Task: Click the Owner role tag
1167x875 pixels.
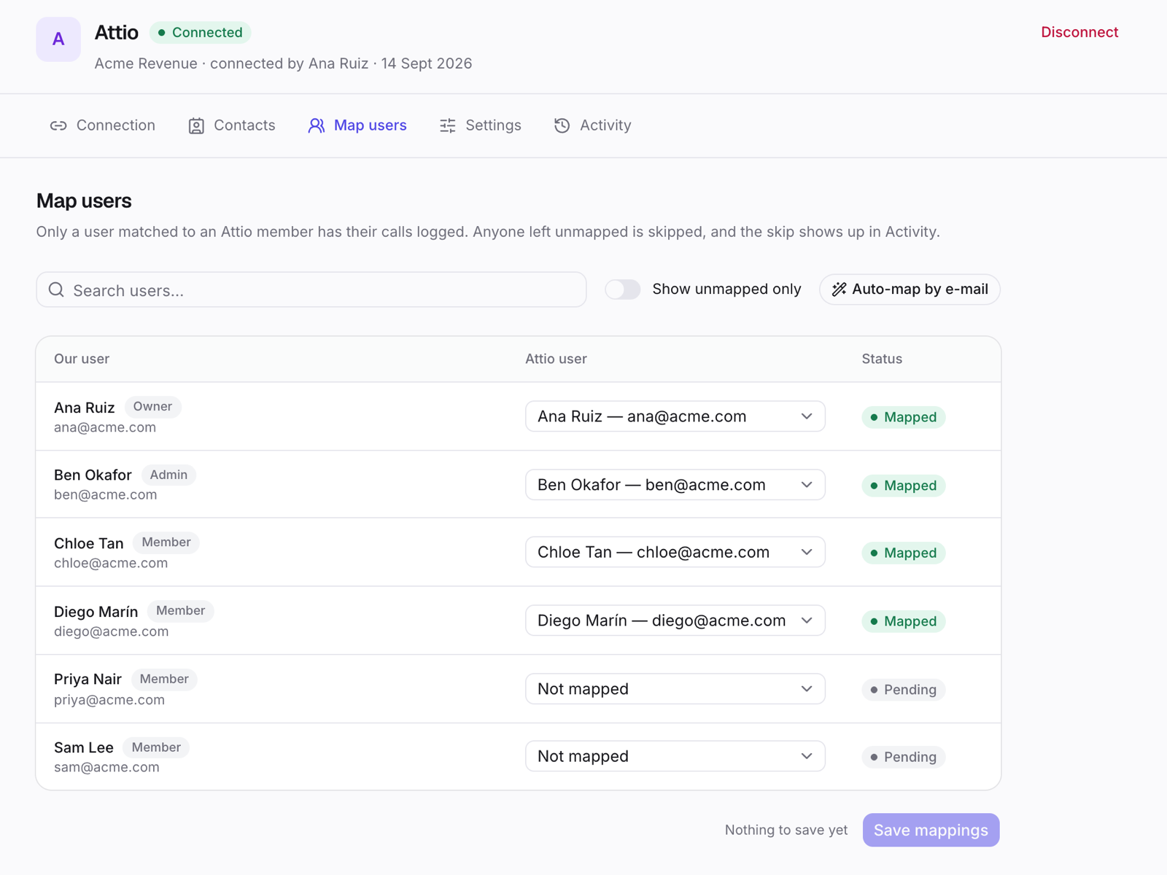Action: click(x=152, y=407)
